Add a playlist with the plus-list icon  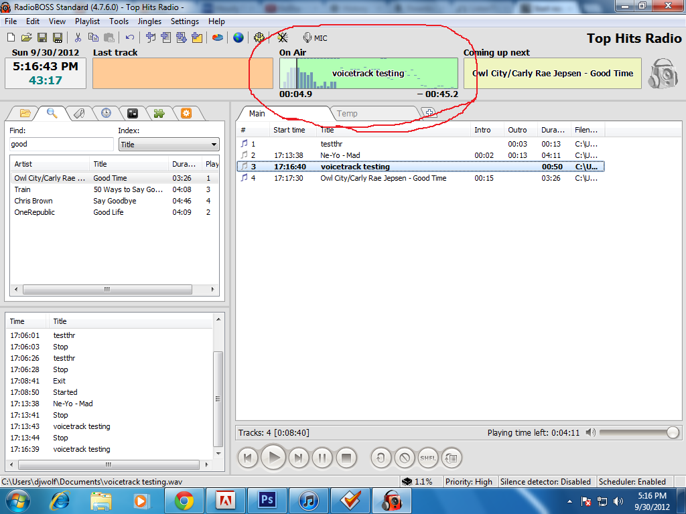166,37
